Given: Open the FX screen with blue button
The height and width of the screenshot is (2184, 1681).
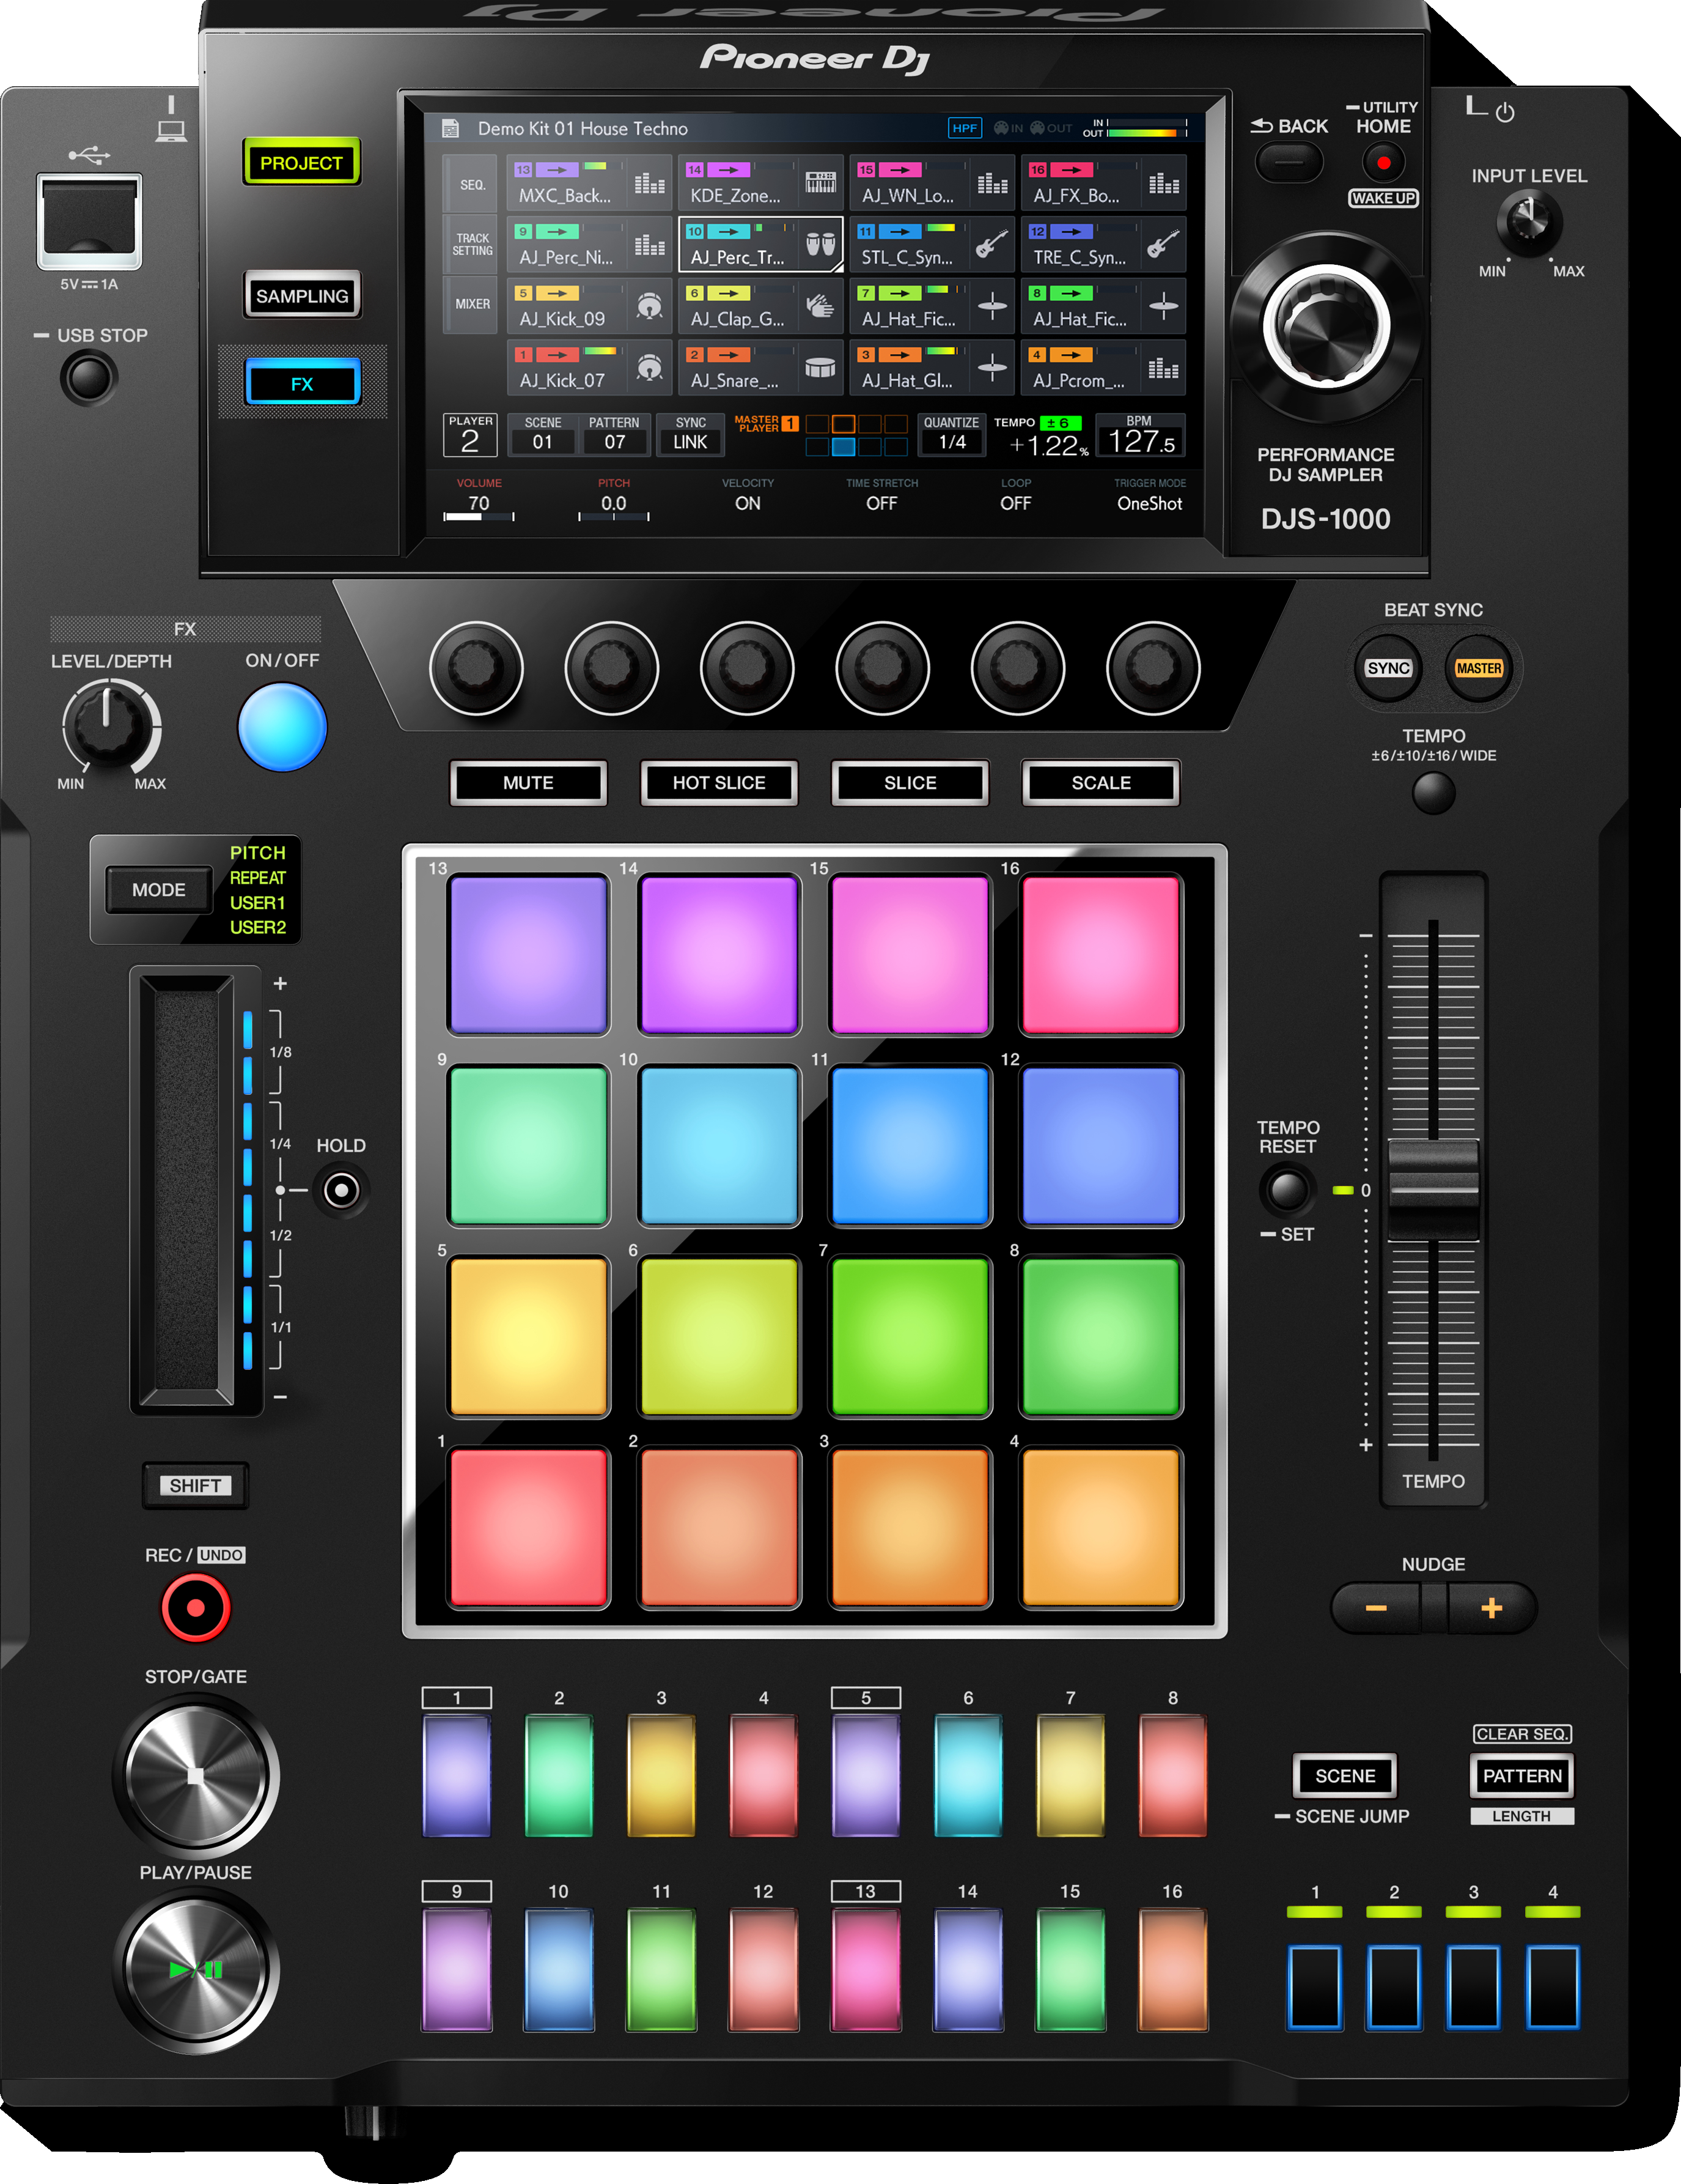Looking at the screenshot, I should 302,383.
